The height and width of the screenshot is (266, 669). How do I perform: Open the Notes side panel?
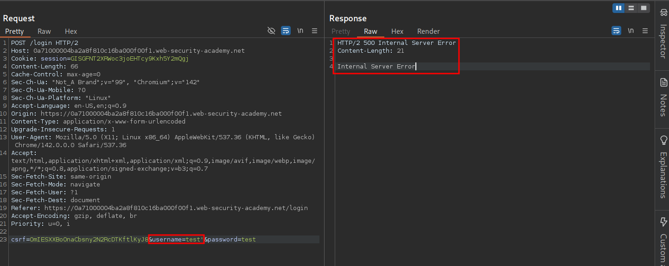pos(663,97)
